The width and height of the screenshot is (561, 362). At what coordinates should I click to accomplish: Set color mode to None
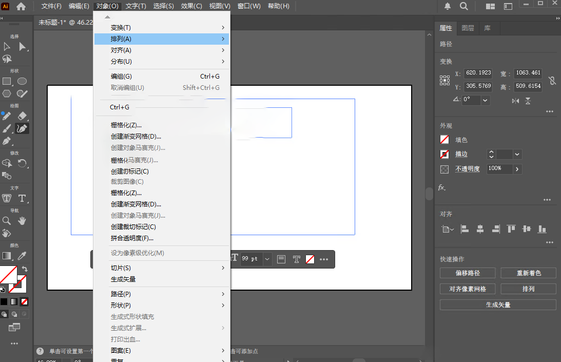[x=24, y=302]
